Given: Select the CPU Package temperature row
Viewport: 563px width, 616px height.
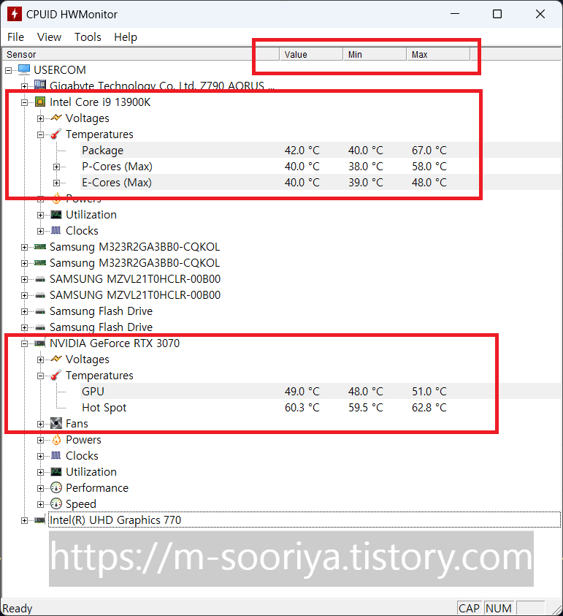Looking at the screenshot, I should click(321, 150).
